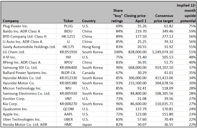197x128 pixels.
Task: Select the BIDU ticker cell
Action: (68, 32)
